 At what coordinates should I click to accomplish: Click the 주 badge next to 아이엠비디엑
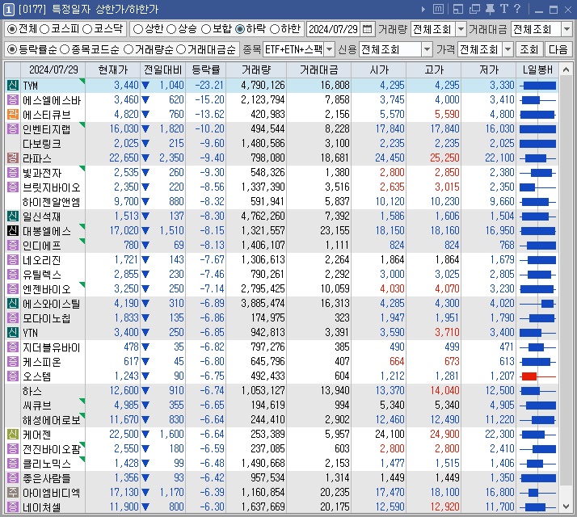click(x=13, y=492)
